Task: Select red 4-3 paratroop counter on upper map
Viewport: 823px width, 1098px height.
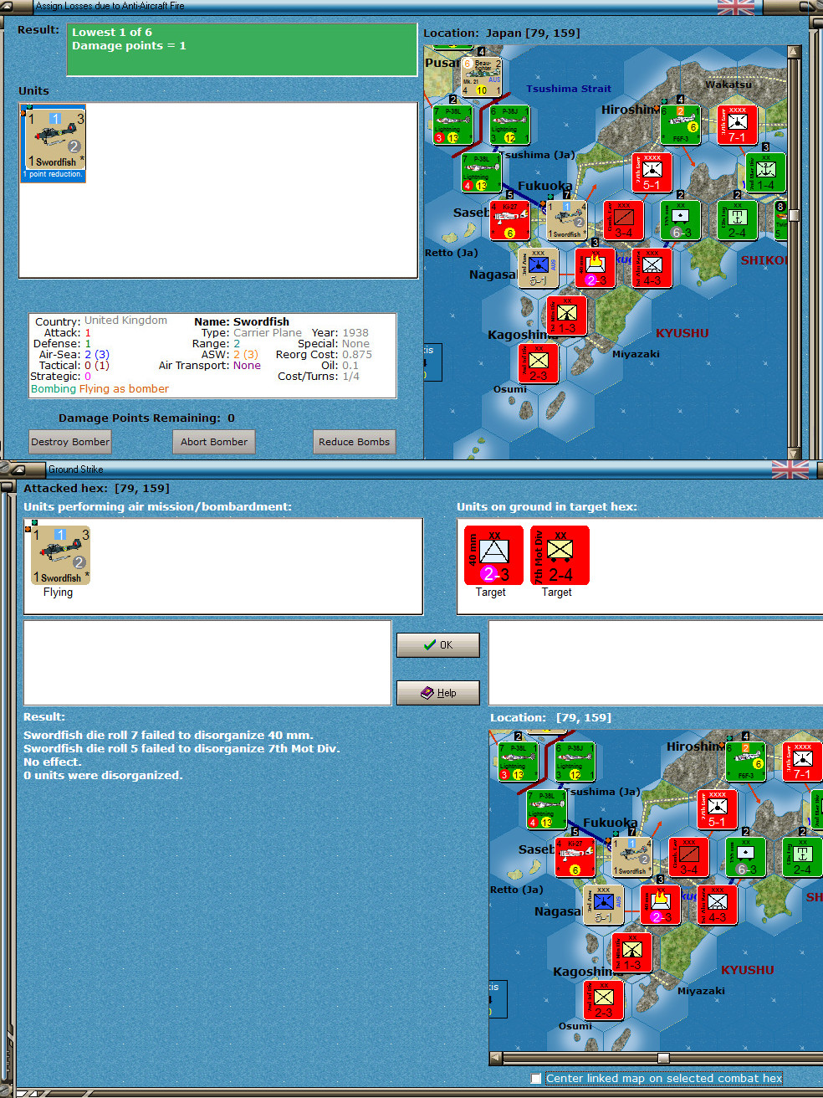Action: [x=652, y=268]
